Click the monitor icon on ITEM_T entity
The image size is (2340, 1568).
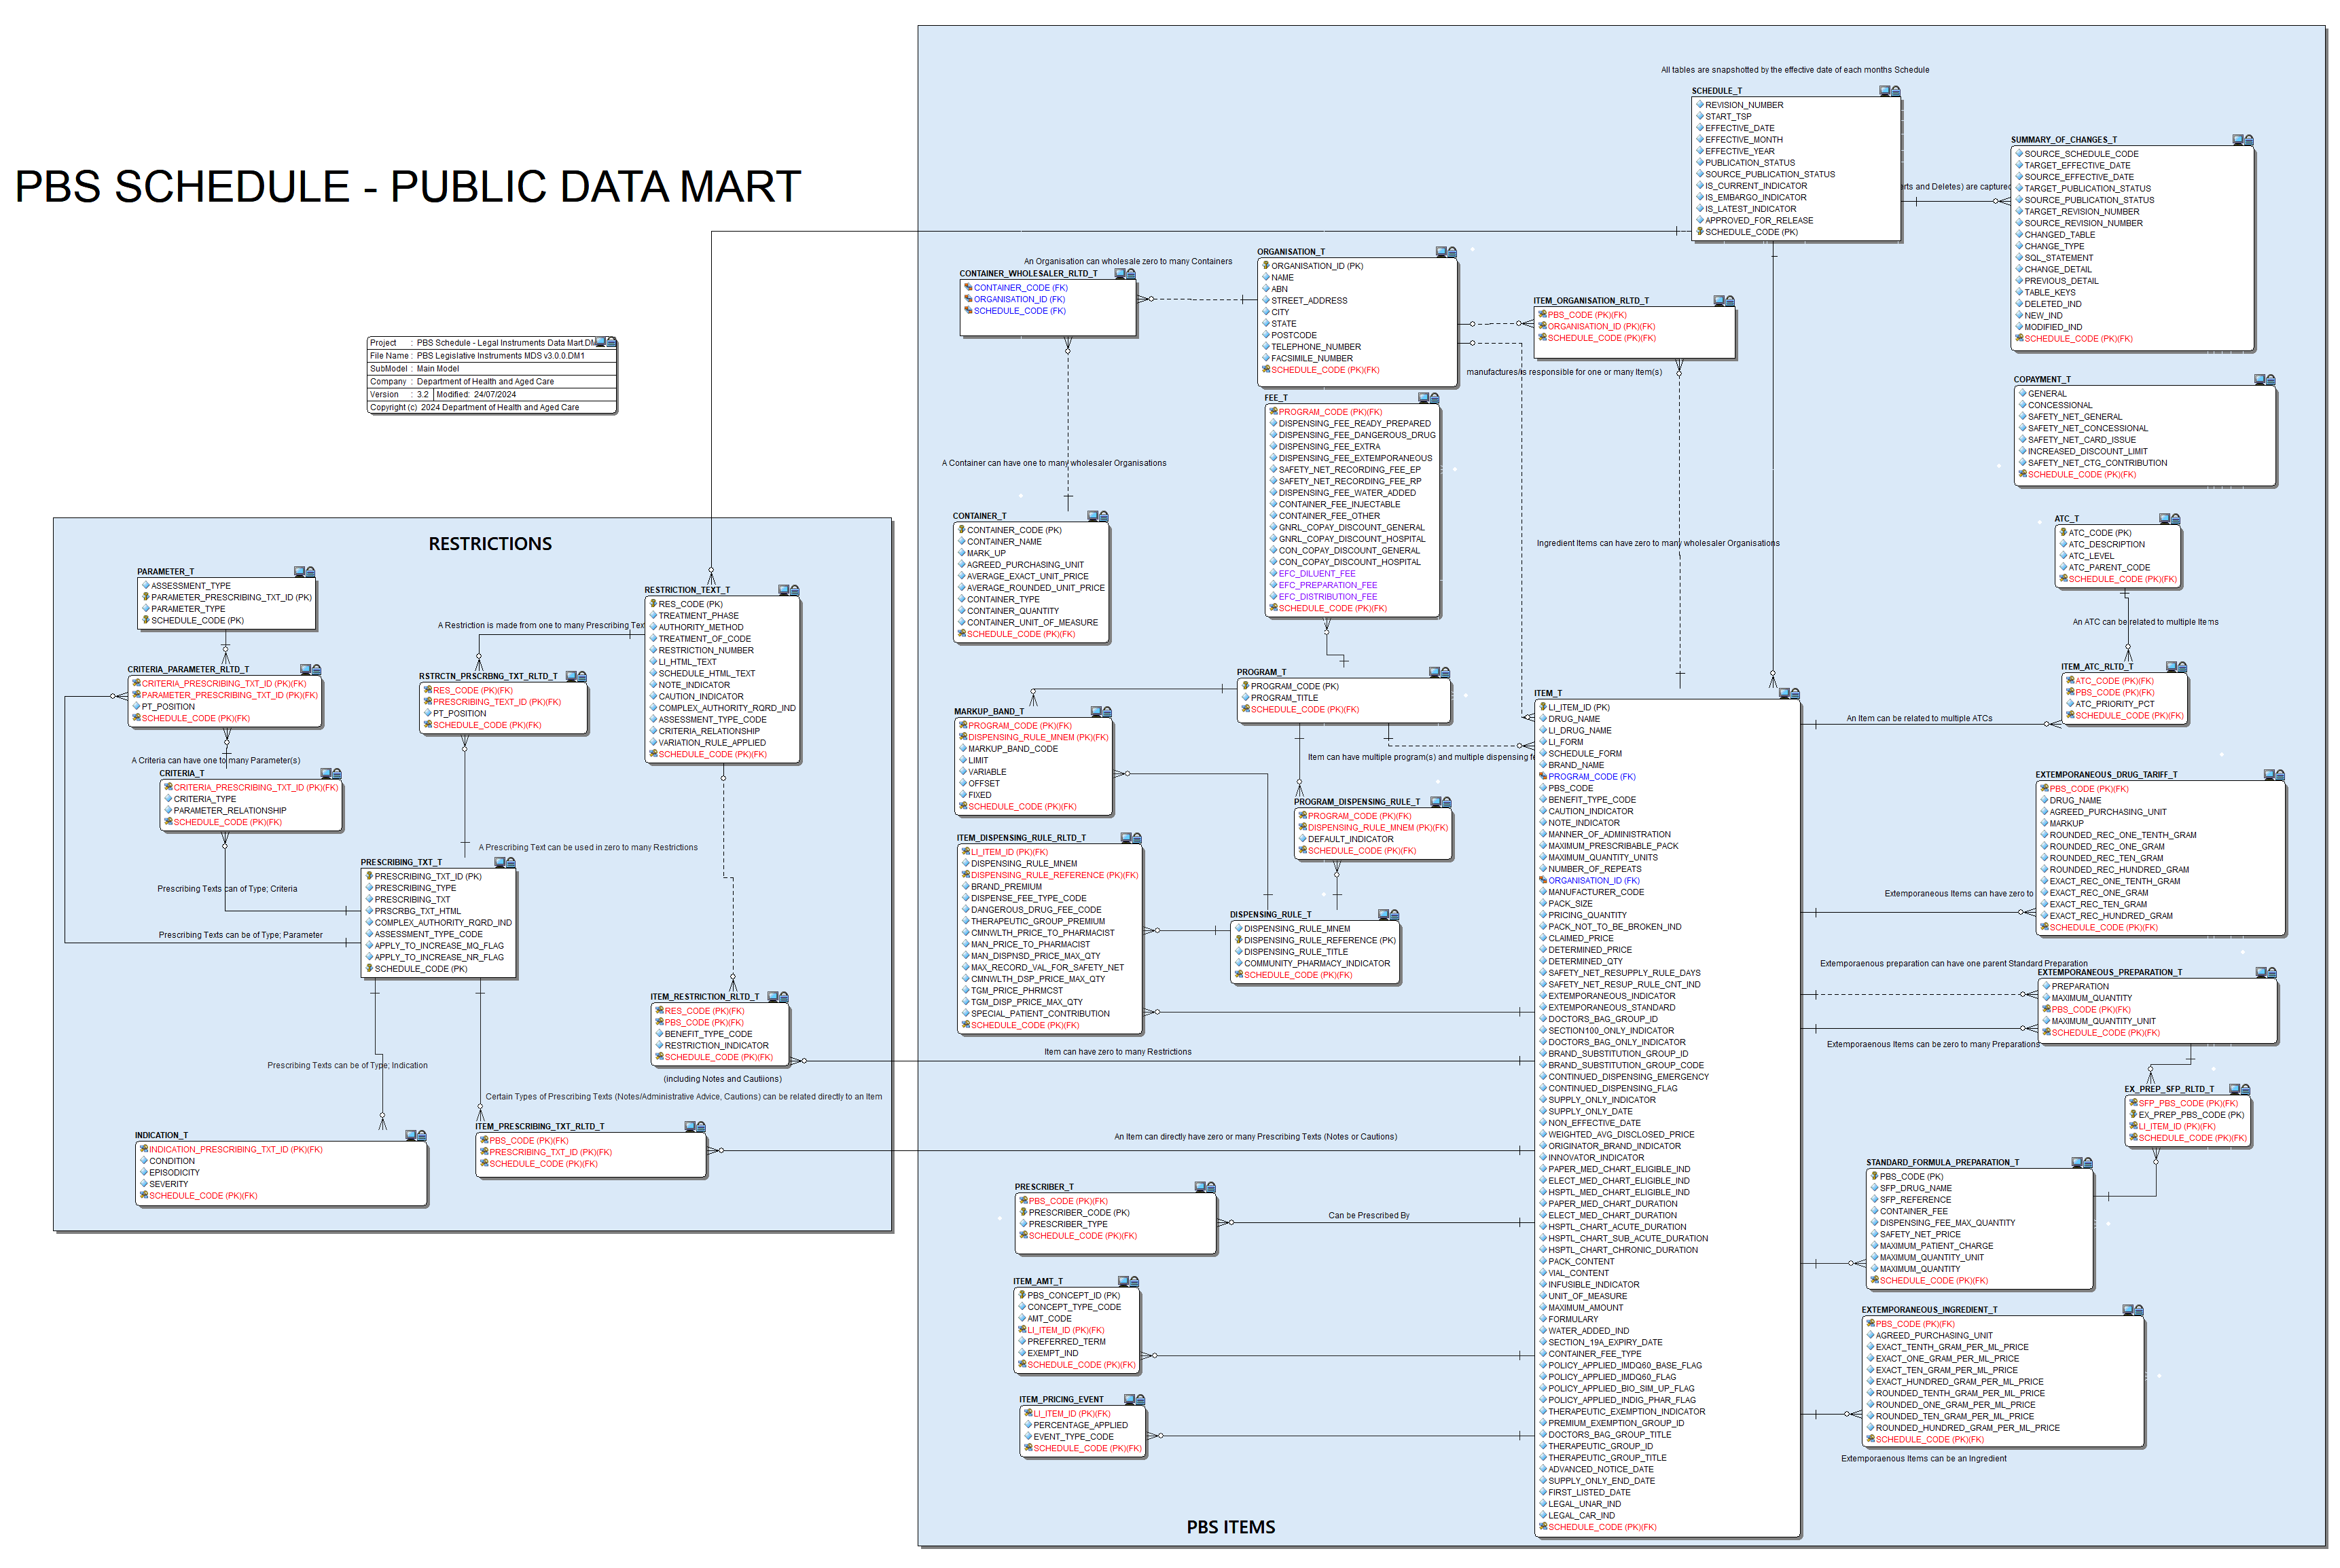click(x=1785, y=694)
